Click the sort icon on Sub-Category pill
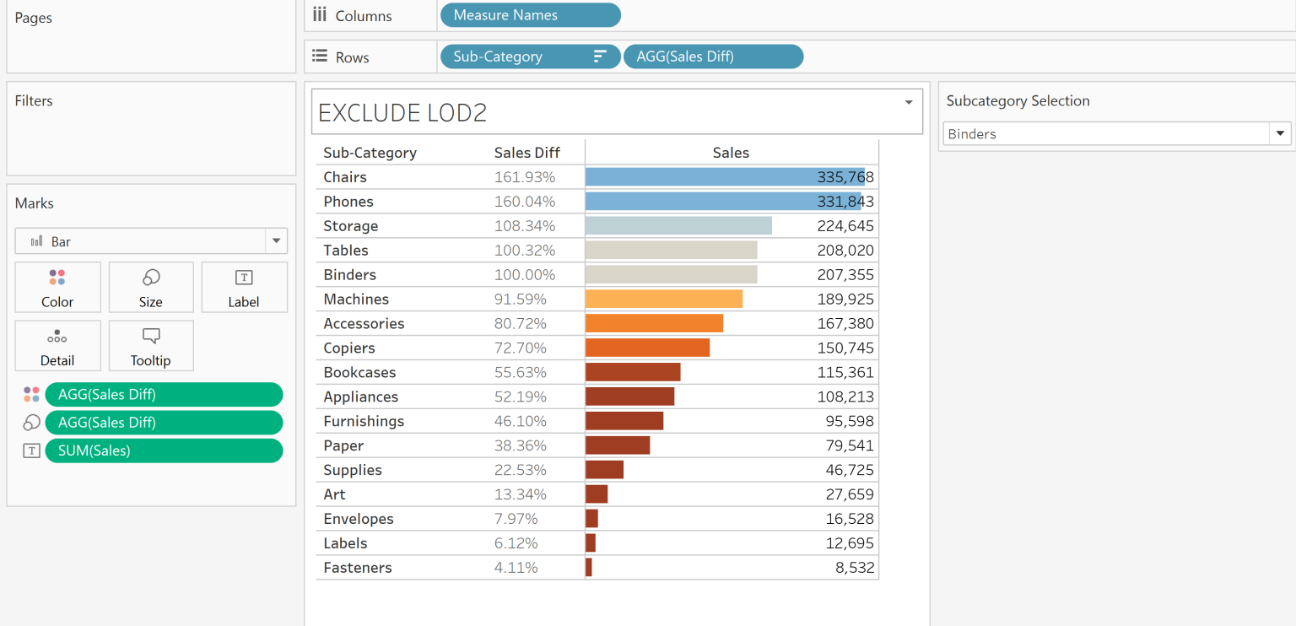This screenshot has width=1296, height=626. tap(601, 56)
